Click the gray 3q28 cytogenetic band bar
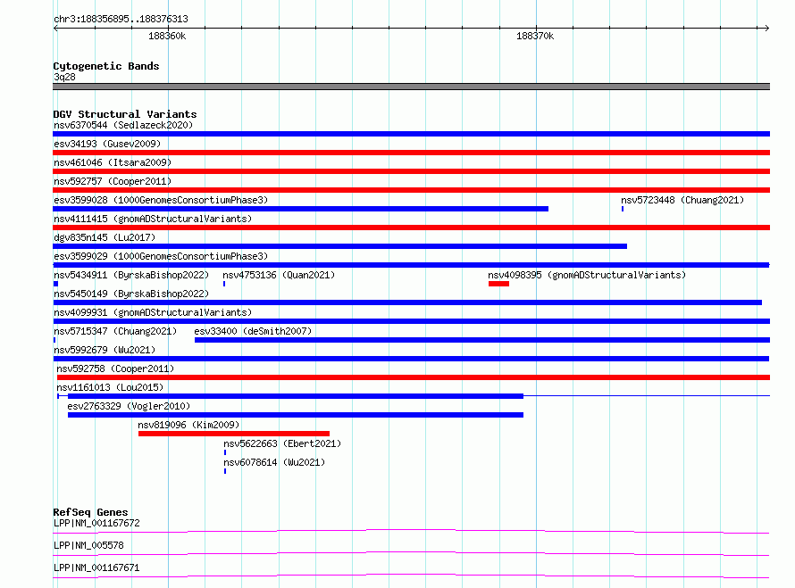The height and width of the screenshot is (588, 795). (411, 87)
